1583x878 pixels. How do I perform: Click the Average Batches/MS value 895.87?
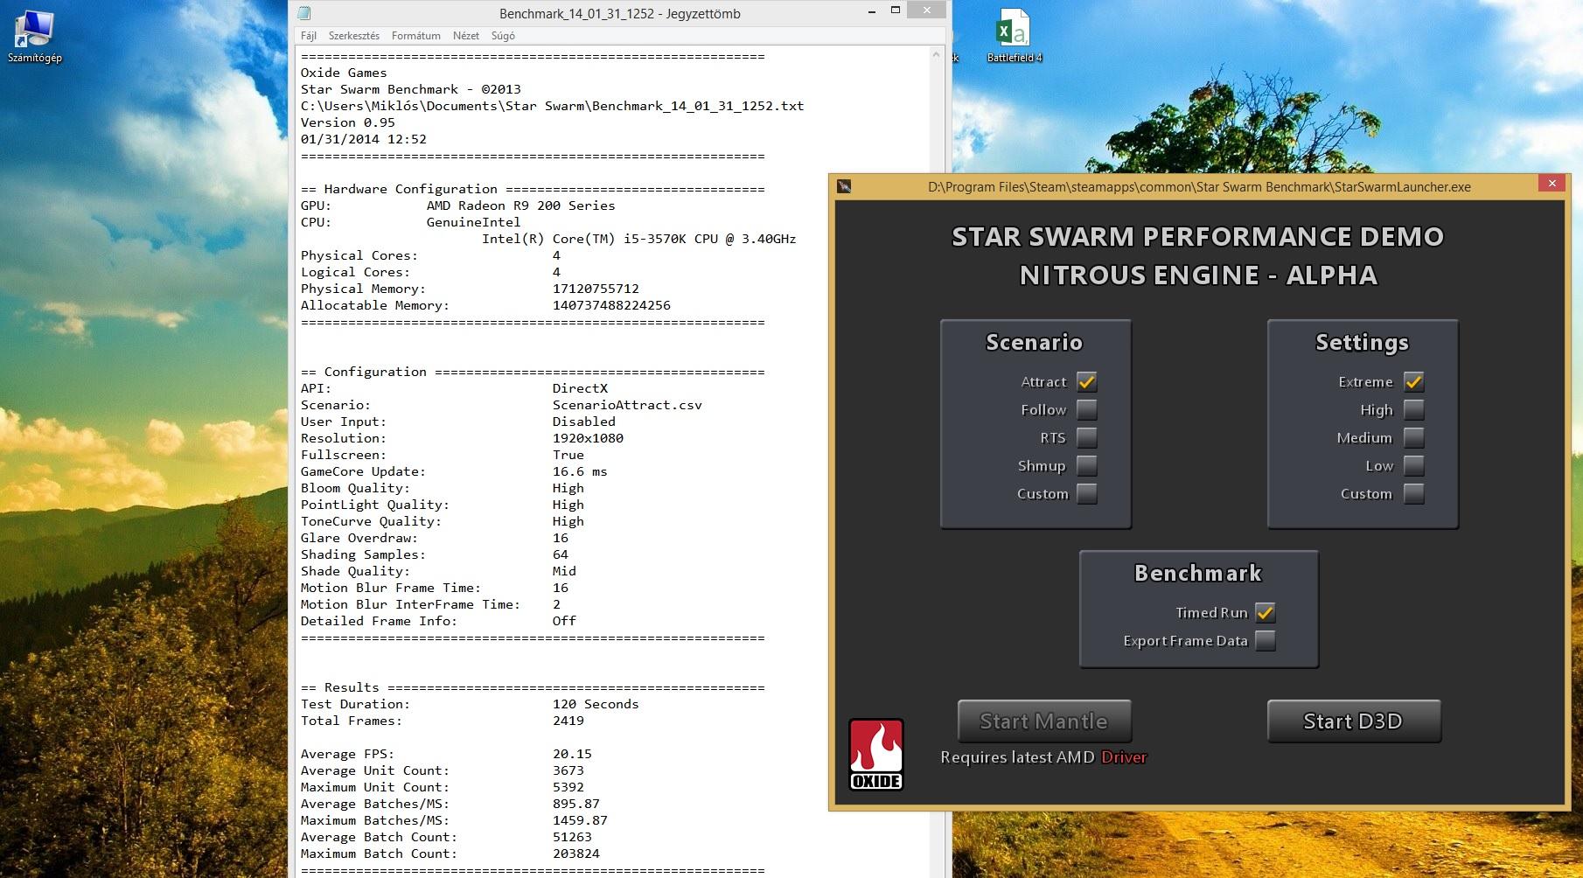[576, 804]
